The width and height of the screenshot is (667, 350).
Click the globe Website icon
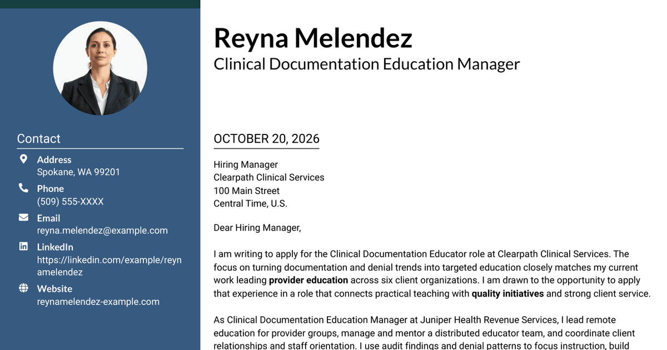(x=23, y=288)
